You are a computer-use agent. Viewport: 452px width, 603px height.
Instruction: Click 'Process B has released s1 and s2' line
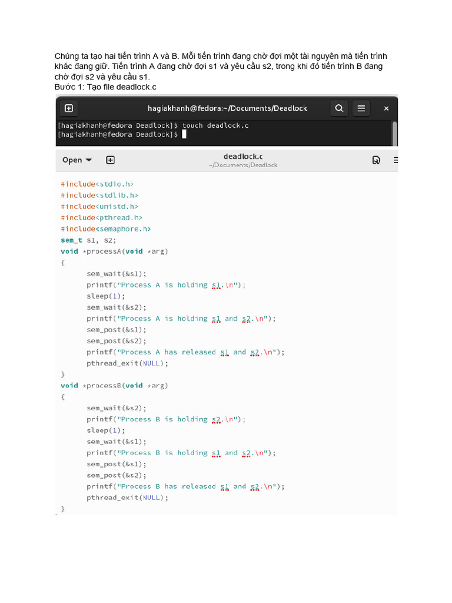(185, 486)
